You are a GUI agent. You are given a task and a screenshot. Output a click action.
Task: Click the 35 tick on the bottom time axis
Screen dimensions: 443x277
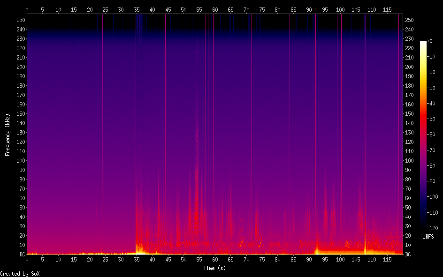(x=137, y=260)
